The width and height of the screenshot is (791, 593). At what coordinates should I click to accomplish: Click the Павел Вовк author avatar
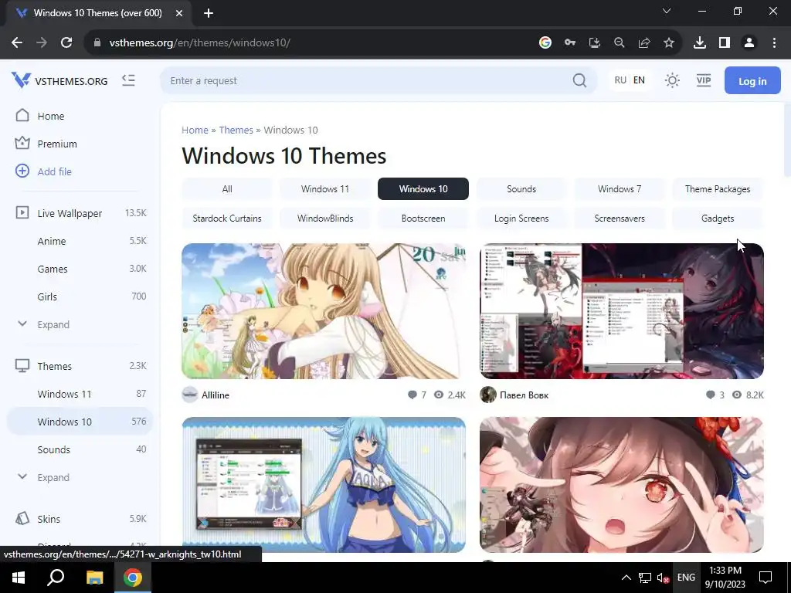pyautogui.click(x=488, y=395)
